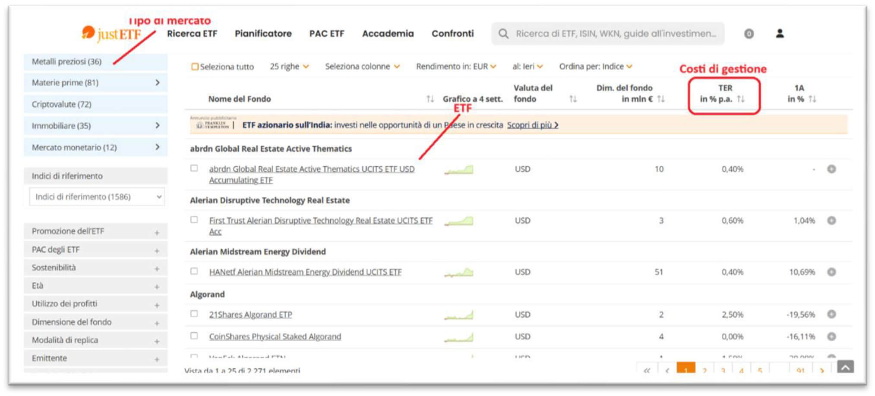Click the watchlist counter badge icon

pyautogui.click(x=749, y=34)
